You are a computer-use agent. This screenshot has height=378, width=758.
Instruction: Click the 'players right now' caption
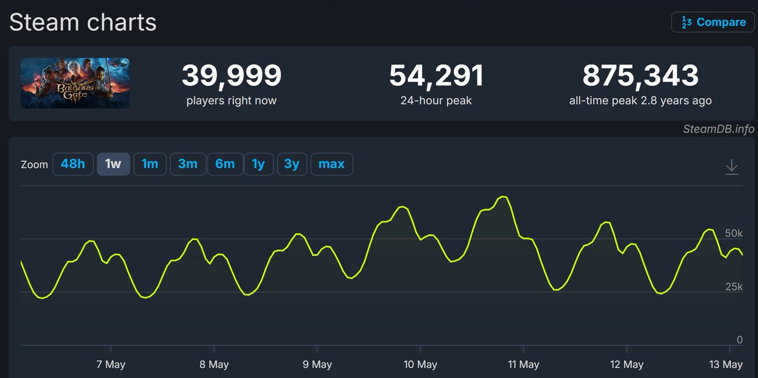click(231, 101)
